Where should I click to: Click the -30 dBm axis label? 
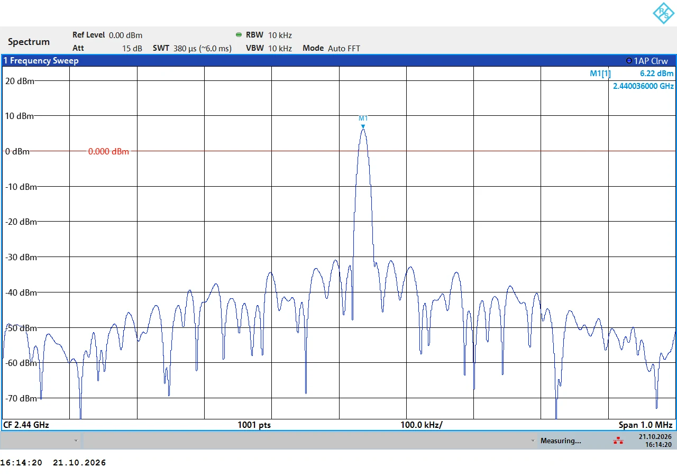[x=21, y=257]
